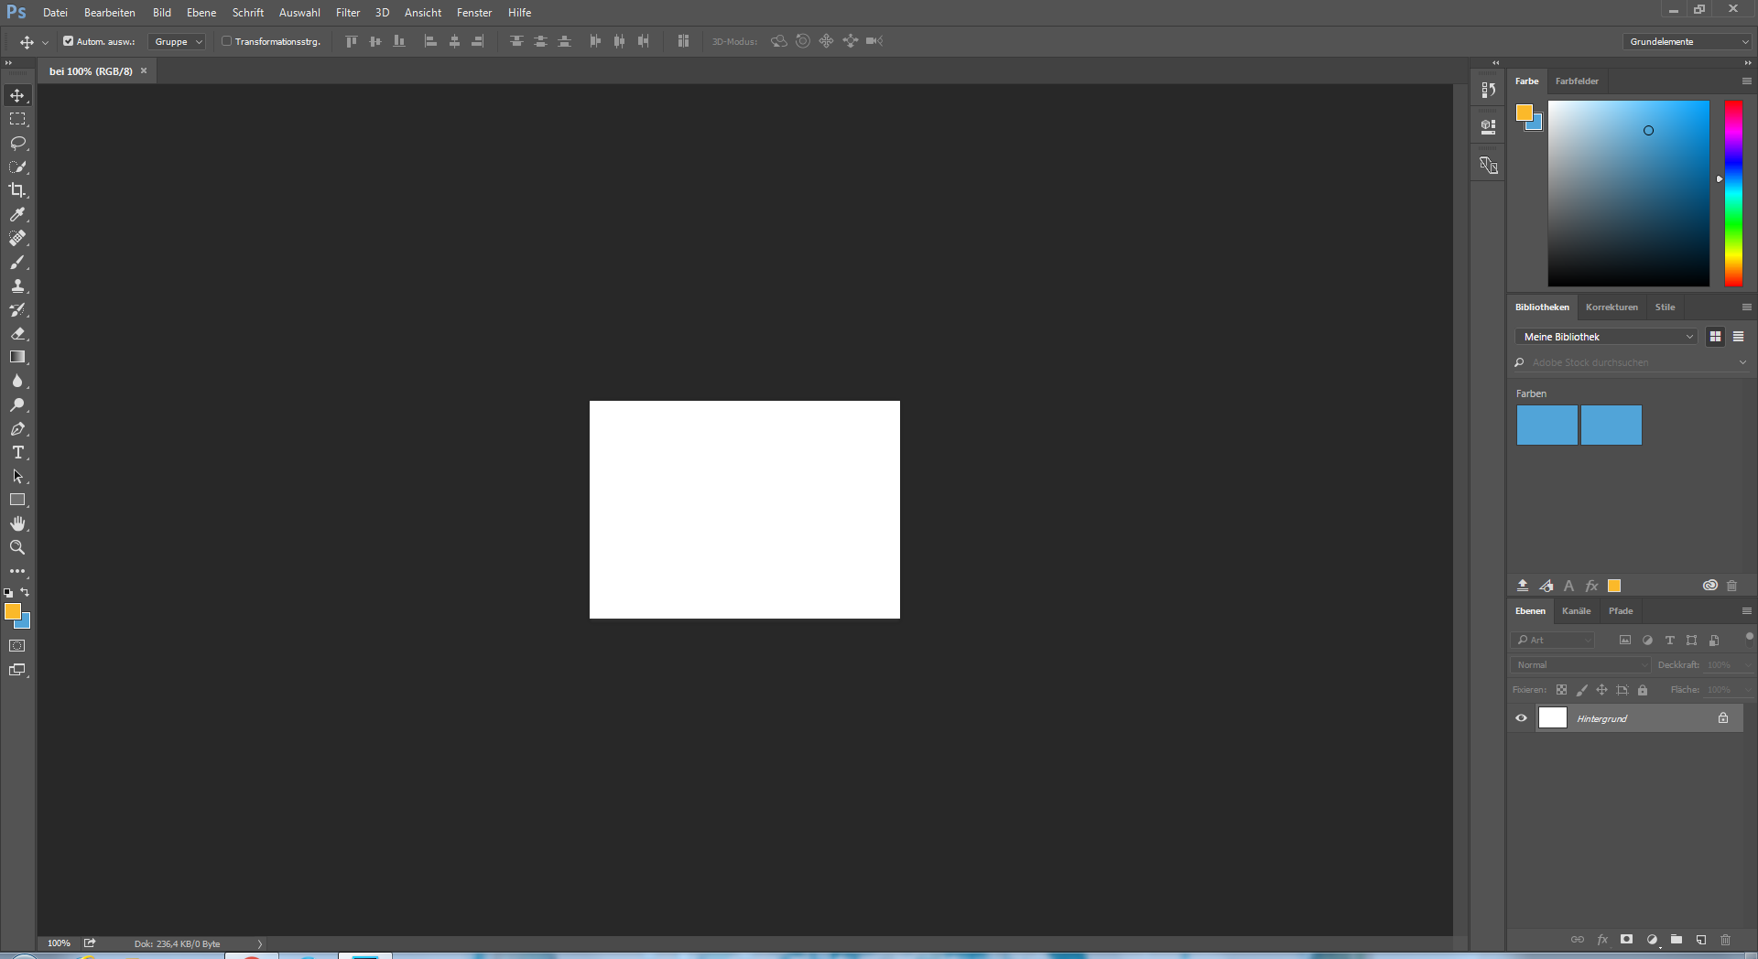Open the Meine Bibliothek dropdown
This screenshot has width=1758, height=959.
pyautogui.click(x=1606, y=337)
